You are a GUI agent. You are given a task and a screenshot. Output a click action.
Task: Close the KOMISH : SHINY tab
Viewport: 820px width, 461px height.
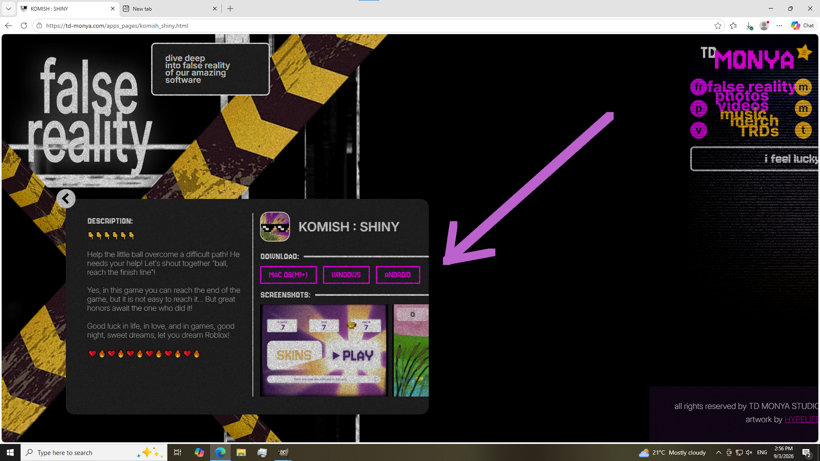113,9
